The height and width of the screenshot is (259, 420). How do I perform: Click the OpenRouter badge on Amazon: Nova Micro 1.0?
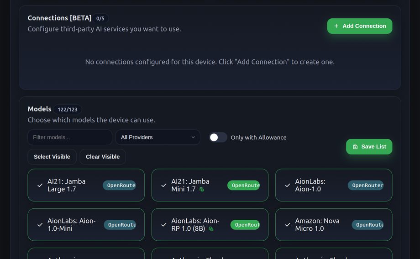click(x=367, y=225)
